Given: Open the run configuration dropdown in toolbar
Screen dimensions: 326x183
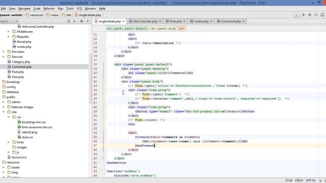Looking at the screenshot, I should coord(296,15).
